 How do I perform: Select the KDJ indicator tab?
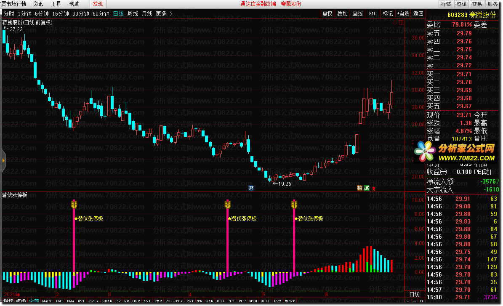pos(221,301)
